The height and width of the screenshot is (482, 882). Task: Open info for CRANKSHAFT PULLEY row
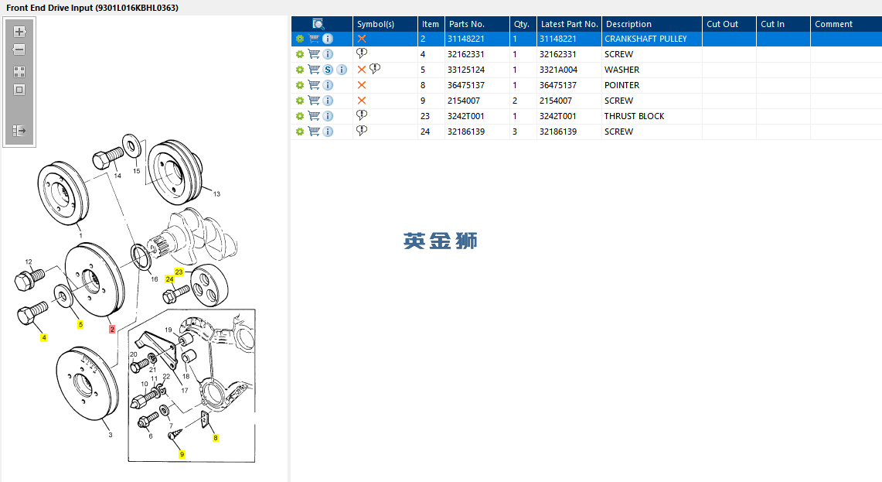point(328,39)
